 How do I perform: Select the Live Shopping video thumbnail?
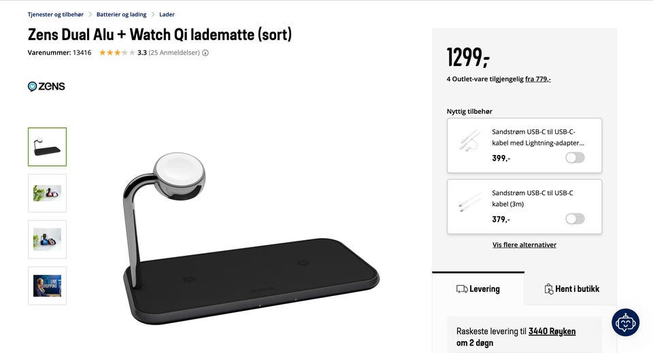(x=47, y=286)
